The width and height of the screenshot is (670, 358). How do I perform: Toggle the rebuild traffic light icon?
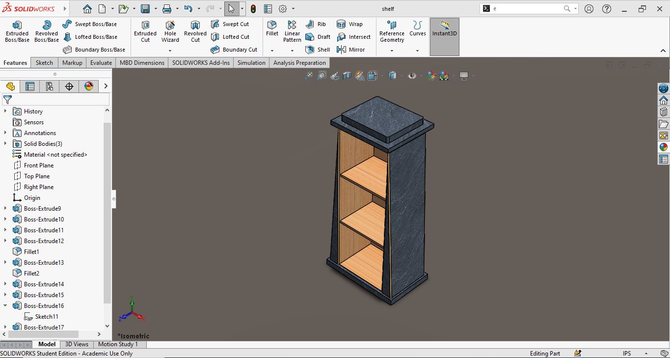click(x=253, y=9)
